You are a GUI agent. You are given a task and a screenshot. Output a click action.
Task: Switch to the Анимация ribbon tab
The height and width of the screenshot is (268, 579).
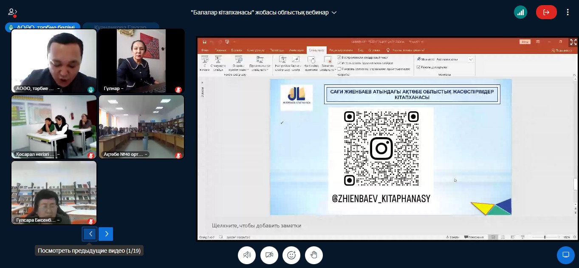click(x=296, y=50)
